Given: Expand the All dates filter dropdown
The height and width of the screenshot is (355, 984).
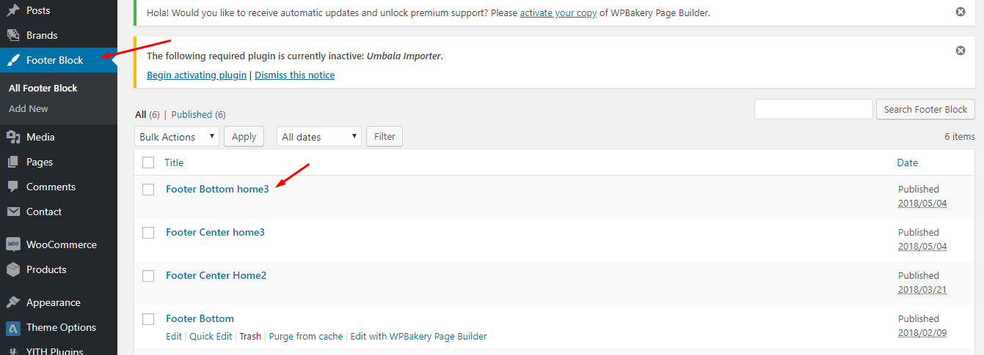Looking at the screenshot, I should click(x=319, y=137).
